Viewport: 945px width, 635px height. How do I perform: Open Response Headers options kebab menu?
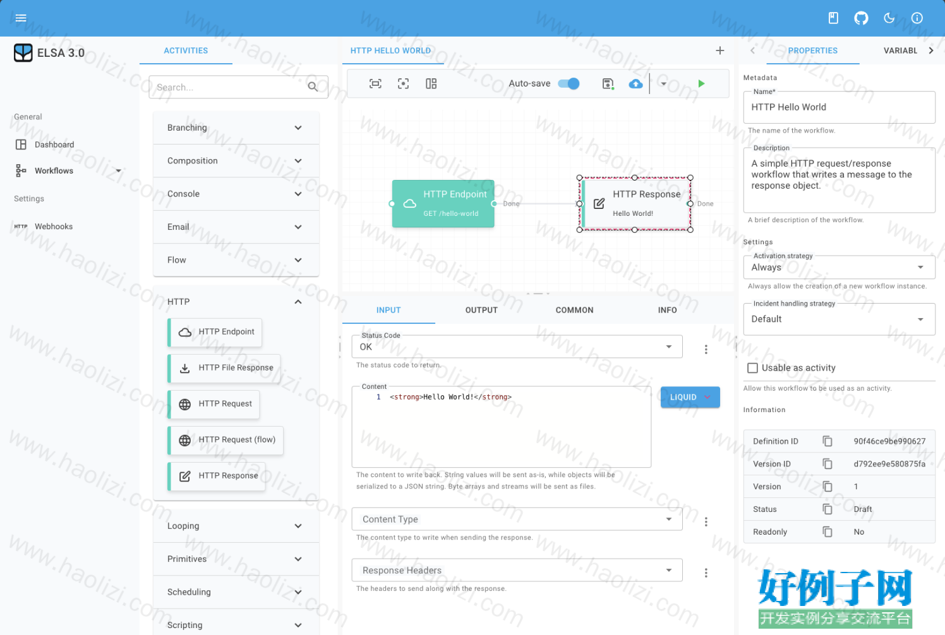click(x=706, y=573)
